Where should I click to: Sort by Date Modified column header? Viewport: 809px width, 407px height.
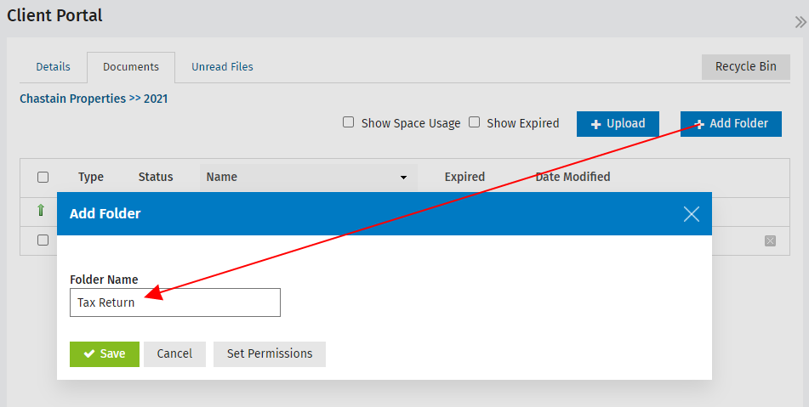(573, 178)
